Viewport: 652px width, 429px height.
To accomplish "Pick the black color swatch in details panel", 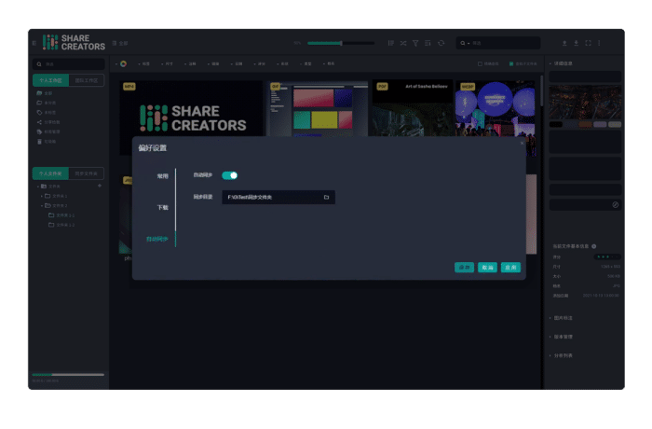I will pyautogui.click(x=555, y=125).
